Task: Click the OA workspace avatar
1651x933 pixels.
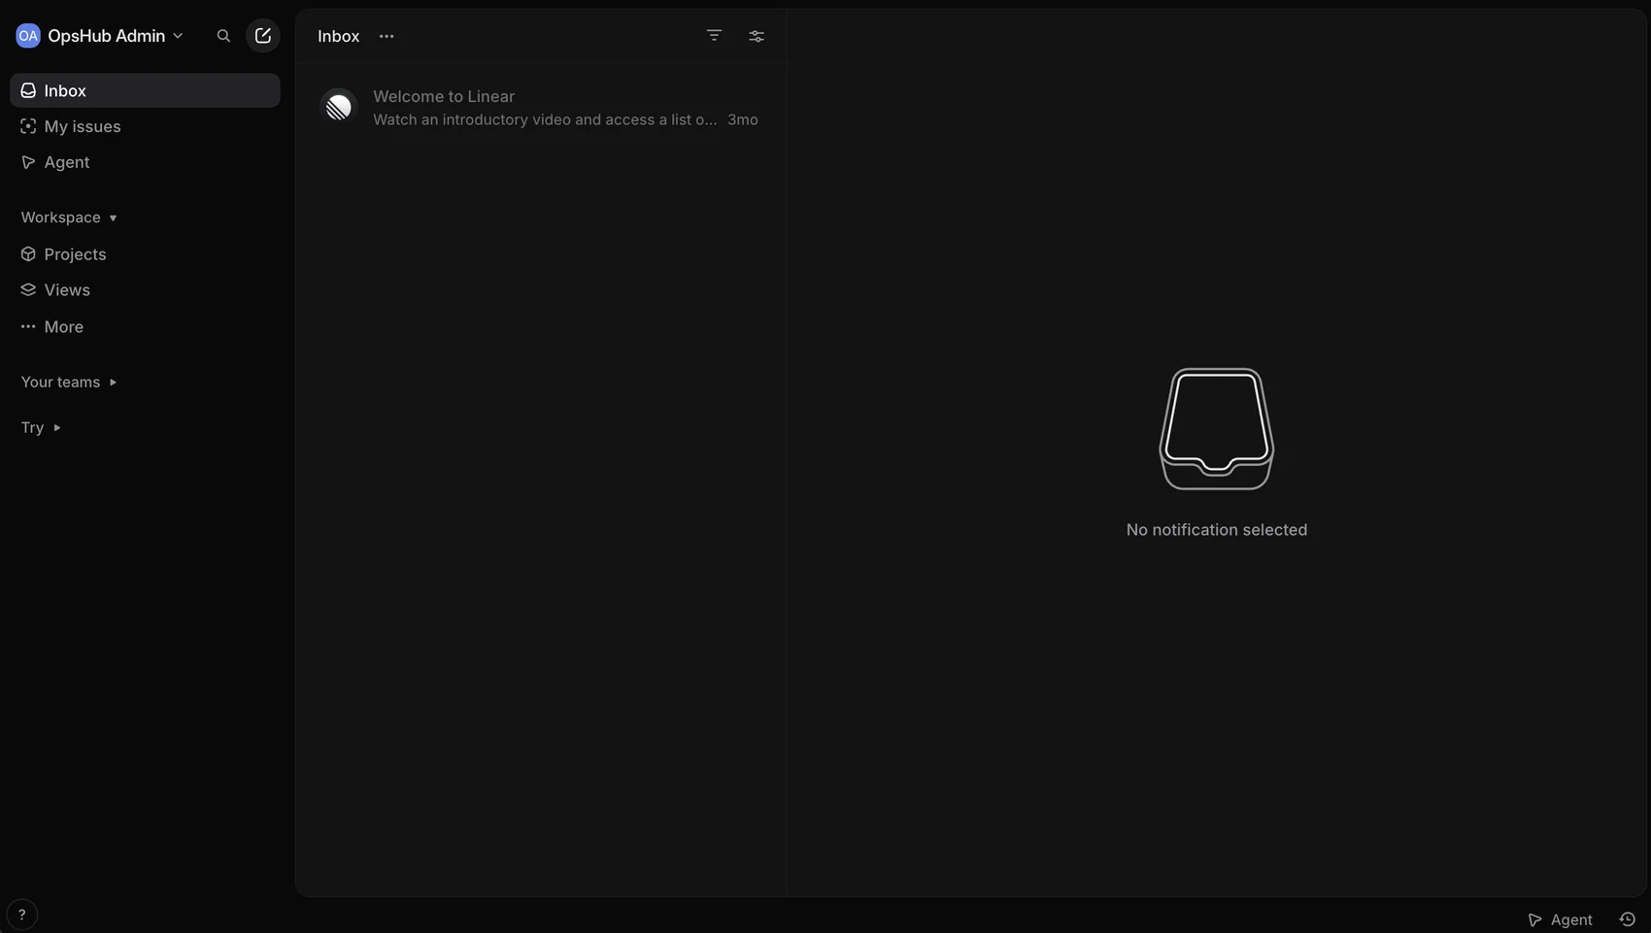Action: click(28, 36)
